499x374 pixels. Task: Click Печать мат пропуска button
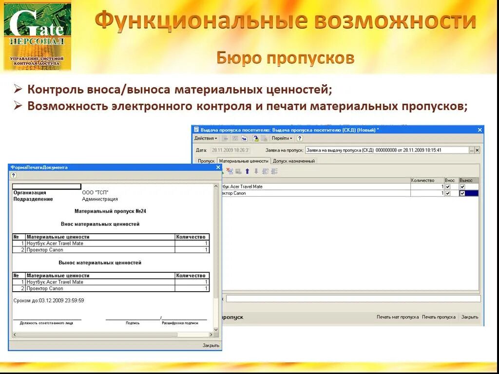pyautogui.click(x=398, y=317)
